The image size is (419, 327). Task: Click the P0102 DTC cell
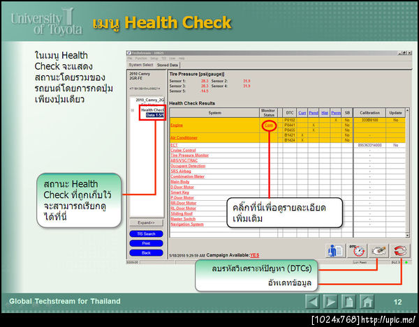tap(290, 121)
